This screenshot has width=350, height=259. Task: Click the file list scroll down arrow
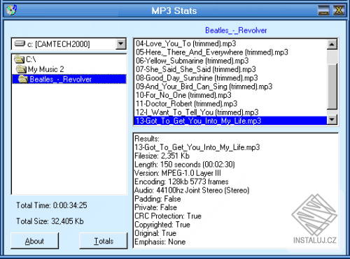pos(332,120)
